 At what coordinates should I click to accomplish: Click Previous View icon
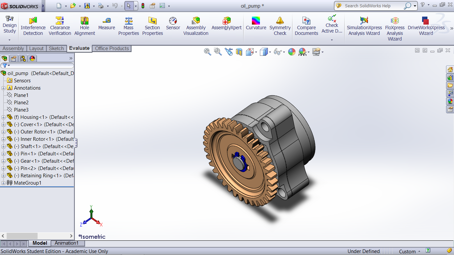(x=229, y=52)
